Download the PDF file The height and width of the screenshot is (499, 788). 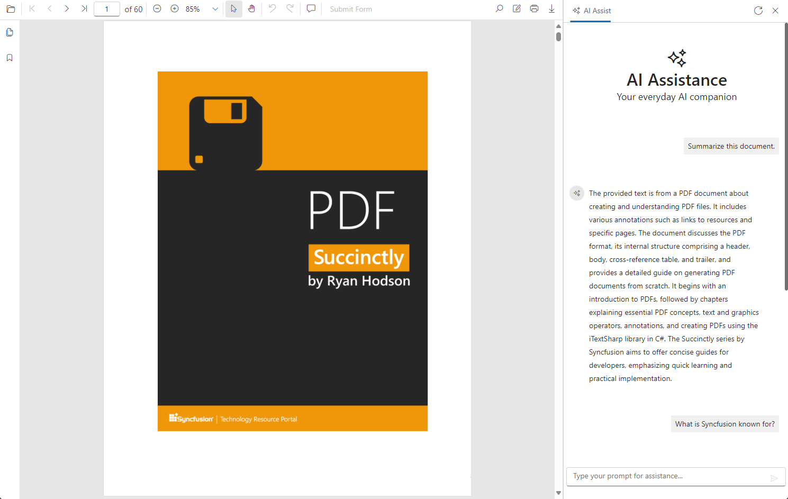coord(552,9)
